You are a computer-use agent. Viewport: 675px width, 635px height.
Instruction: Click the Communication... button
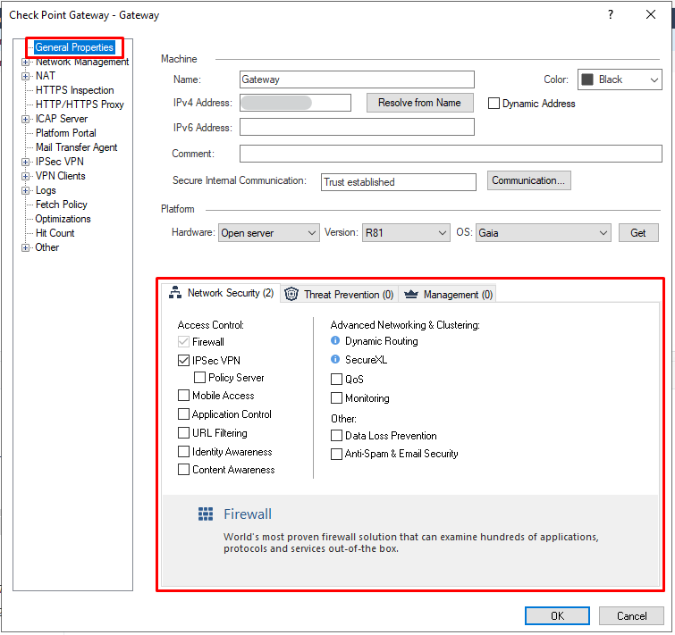pos(528,180)
